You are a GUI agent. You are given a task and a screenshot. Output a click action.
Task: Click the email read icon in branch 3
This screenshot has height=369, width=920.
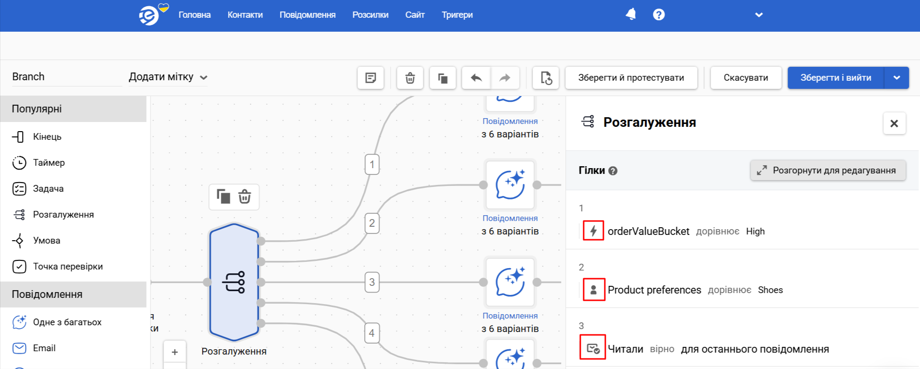click(x=593, y=348)
